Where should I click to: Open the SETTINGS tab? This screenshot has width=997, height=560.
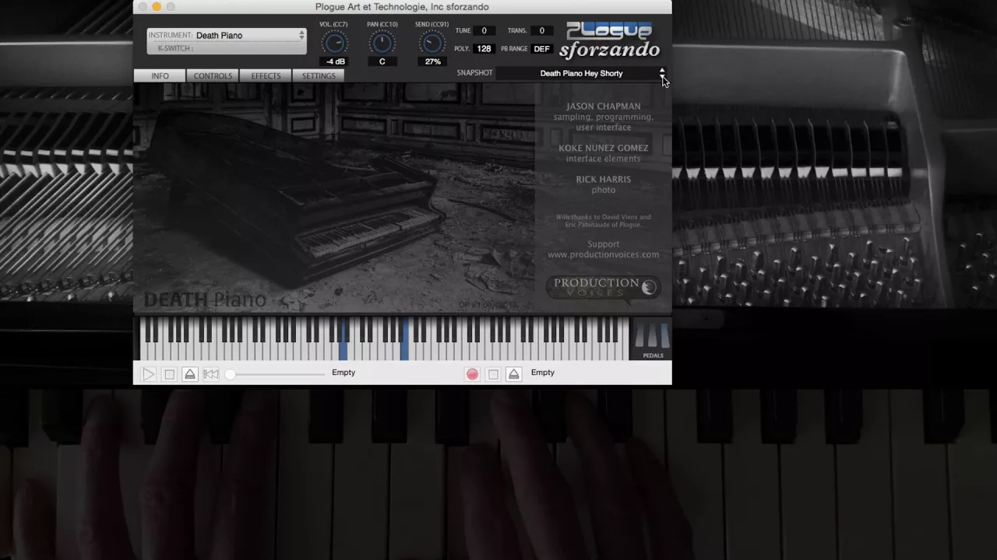pos(319,75)
